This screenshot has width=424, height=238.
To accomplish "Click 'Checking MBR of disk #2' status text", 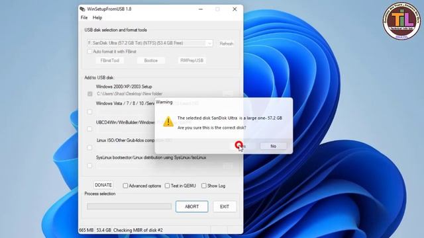I will pyautogui.click(x=138, y=230).
